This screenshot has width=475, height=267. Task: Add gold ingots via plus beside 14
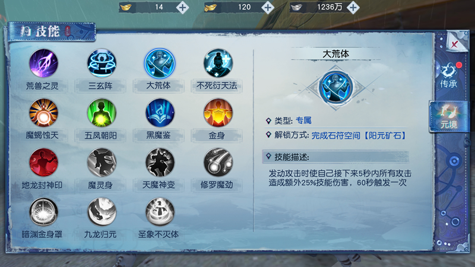coord(182,7)
